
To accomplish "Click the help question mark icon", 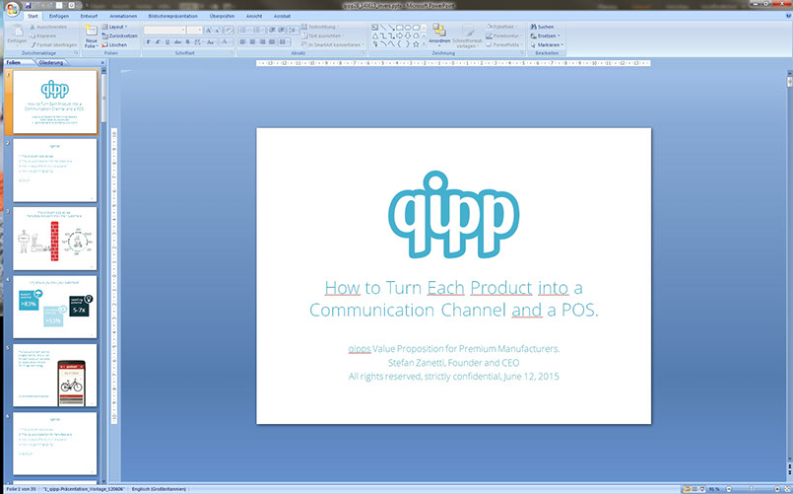I will 784,17.
